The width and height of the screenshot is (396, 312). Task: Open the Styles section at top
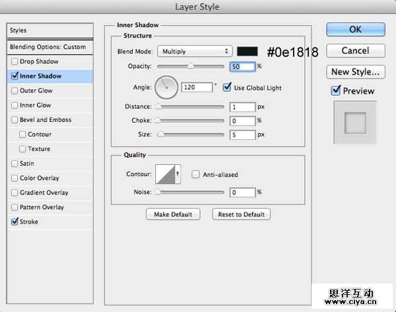[48, 30]
